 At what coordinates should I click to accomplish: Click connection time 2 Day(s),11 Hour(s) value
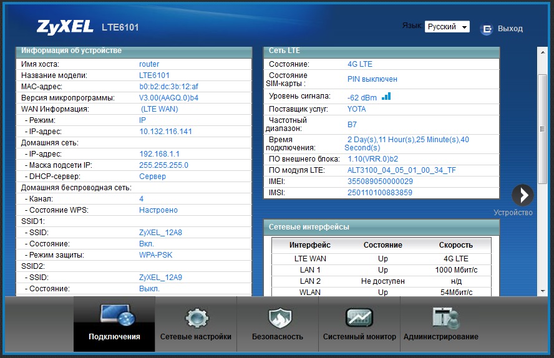coord(407,143)
